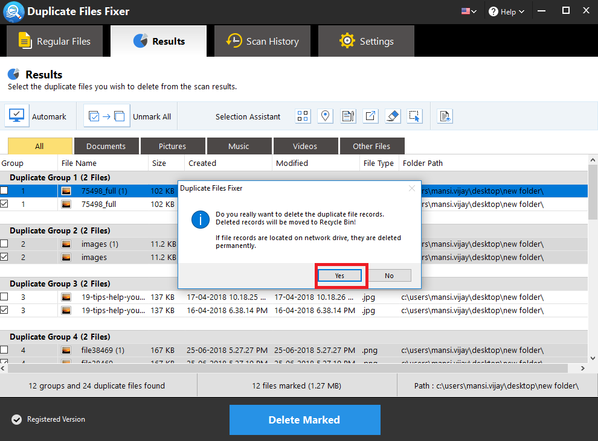Click the horizontal scrollbar left arrow

(3, 368)
